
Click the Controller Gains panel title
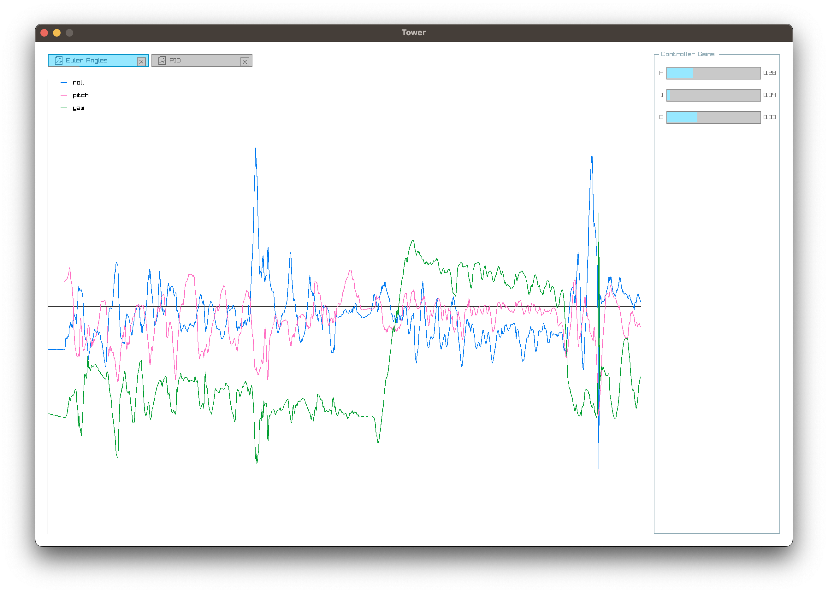688,54
